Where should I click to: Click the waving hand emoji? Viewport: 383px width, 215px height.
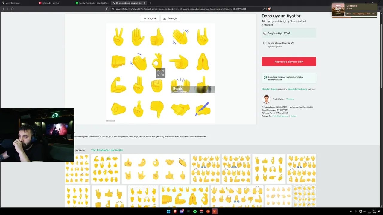pyautogui.click(x=180, y=37)
